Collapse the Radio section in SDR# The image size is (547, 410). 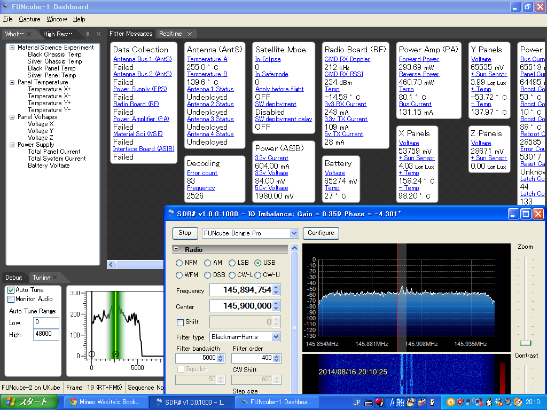[176, 249]
